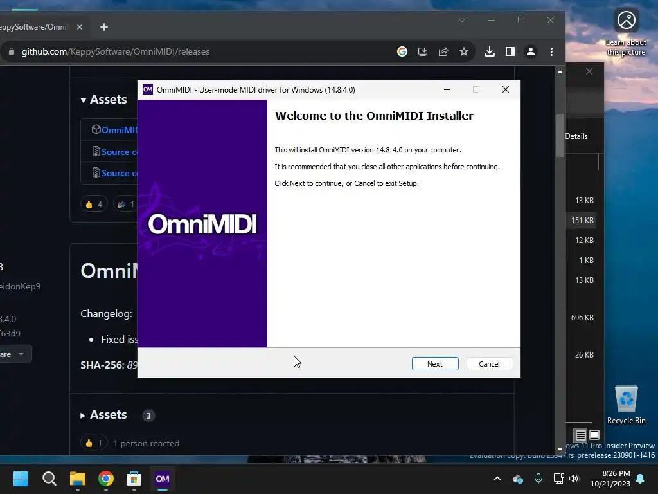Minimize the OmniMIDI installer window

click(x=447, y=89)
